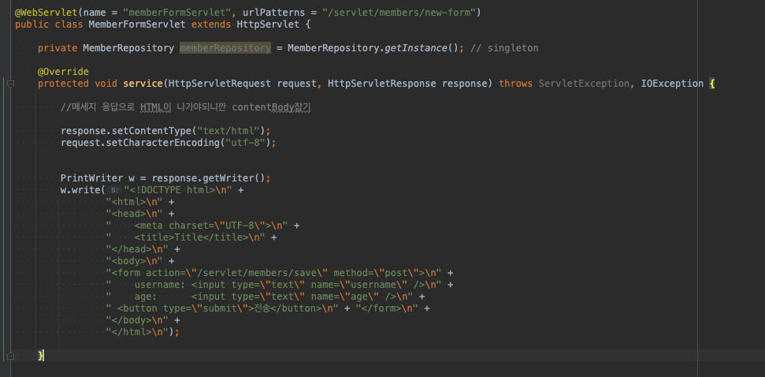Viewport: 765px width, 377px height.
Task: Click the Korean comment mentioning contentBody
Action: (x=185, y=107)
